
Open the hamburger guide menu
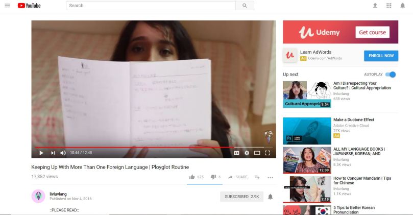tap(7, 6)
